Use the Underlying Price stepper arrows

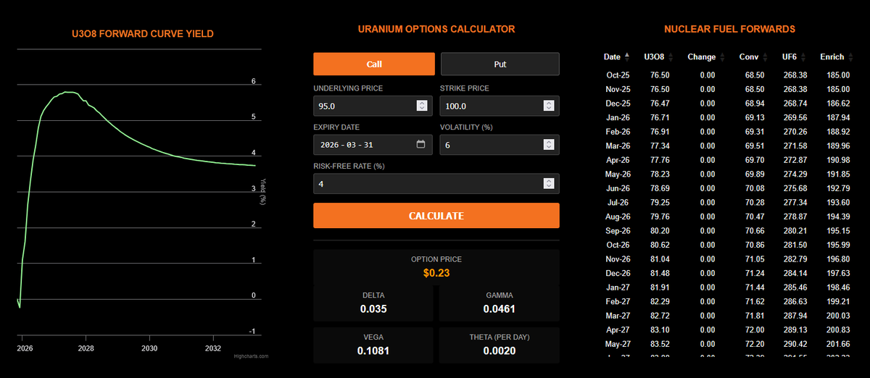pyautogui.click(x=422, y=106)
